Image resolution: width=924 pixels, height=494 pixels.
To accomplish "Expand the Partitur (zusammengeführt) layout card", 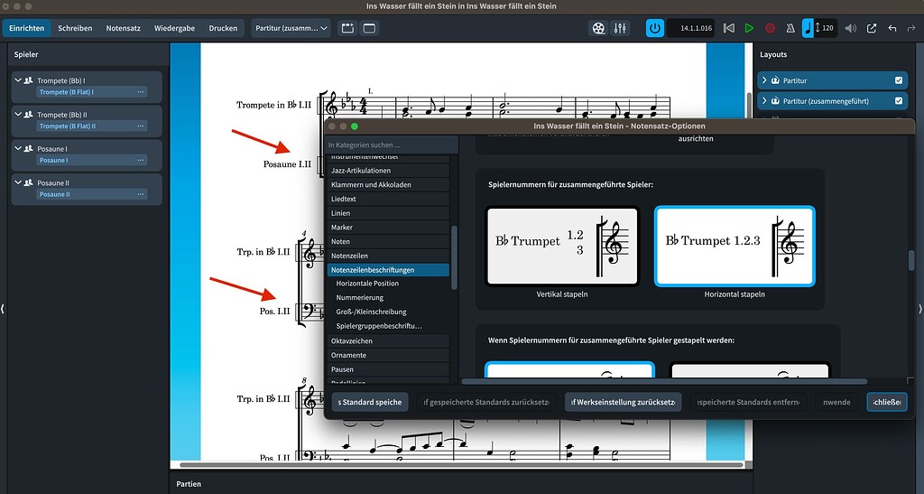I will point(764,101).
